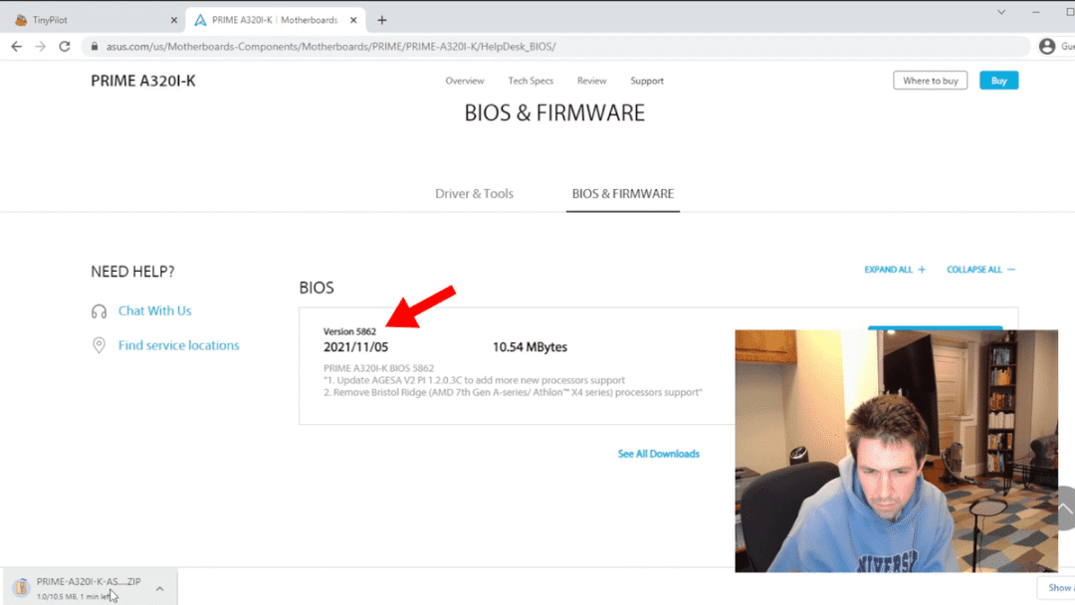Click the Guest profile icon
Image resolution: width=1075 pixels, height=605 pixels.
(x=1047, y=47)
